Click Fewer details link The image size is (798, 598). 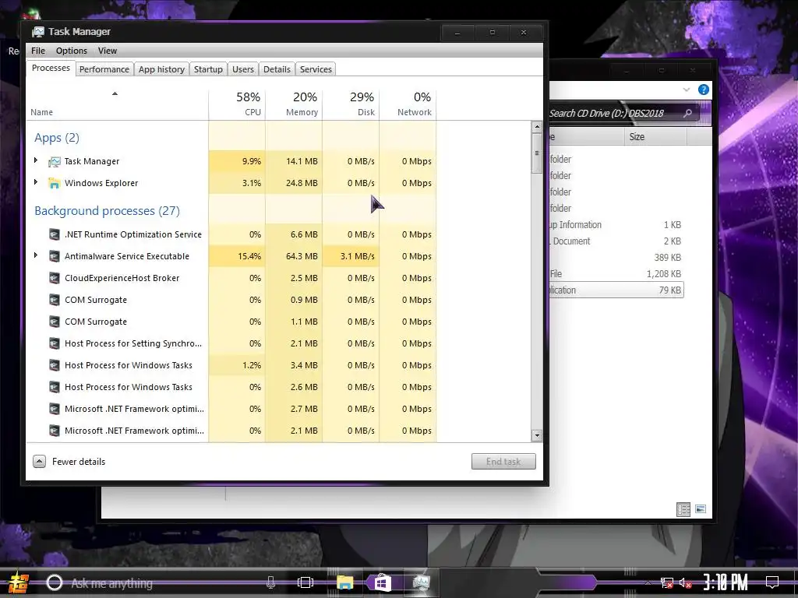point(79,462)
